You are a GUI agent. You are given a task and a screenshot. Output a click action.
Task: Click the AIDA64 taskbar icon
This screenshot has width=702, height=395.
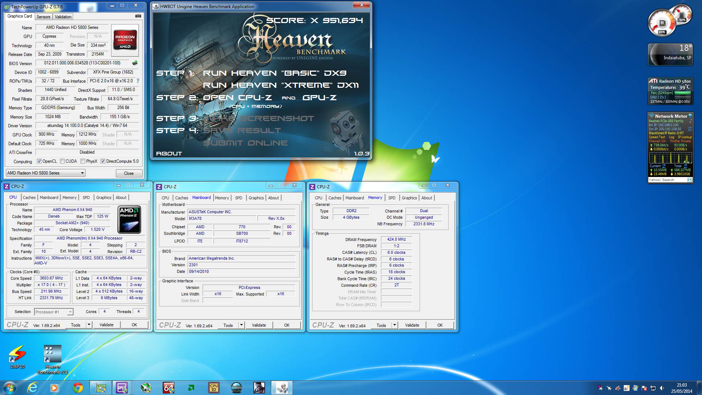tap(169, 388)
